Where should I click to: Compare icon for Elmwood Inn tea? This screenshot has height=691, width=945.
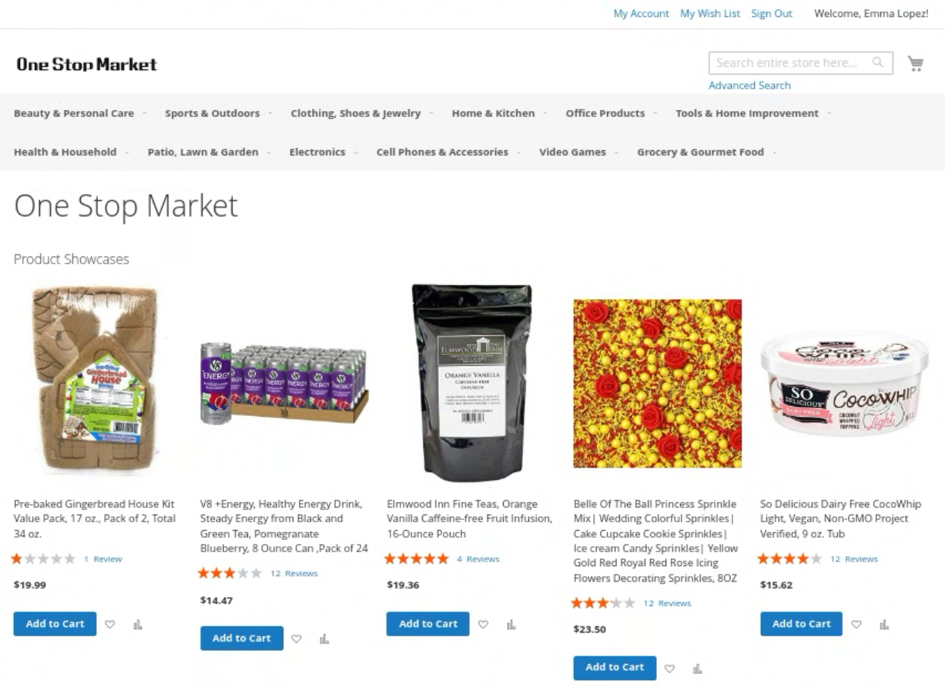pyautogui.click(x=511, y=624)
